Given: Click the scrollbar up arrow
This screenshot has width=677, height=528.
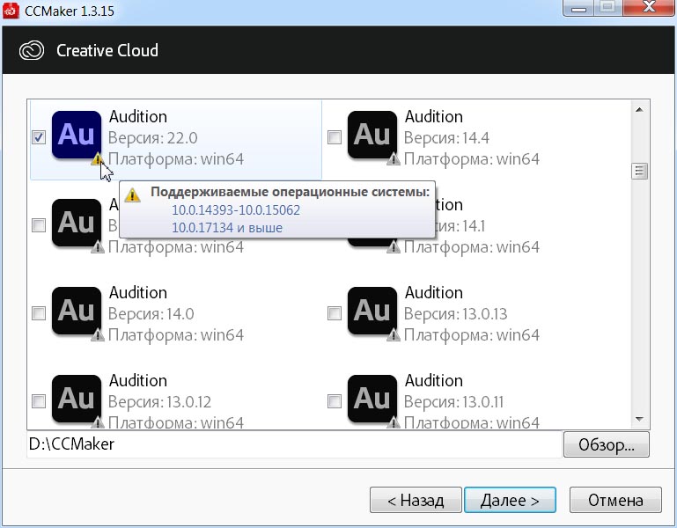Looking at the screenshot, I should coord(639,110).
